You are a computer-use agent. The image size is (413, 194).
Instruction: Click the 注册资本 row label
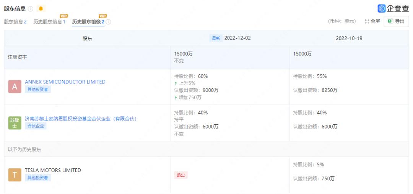(17, 57)
